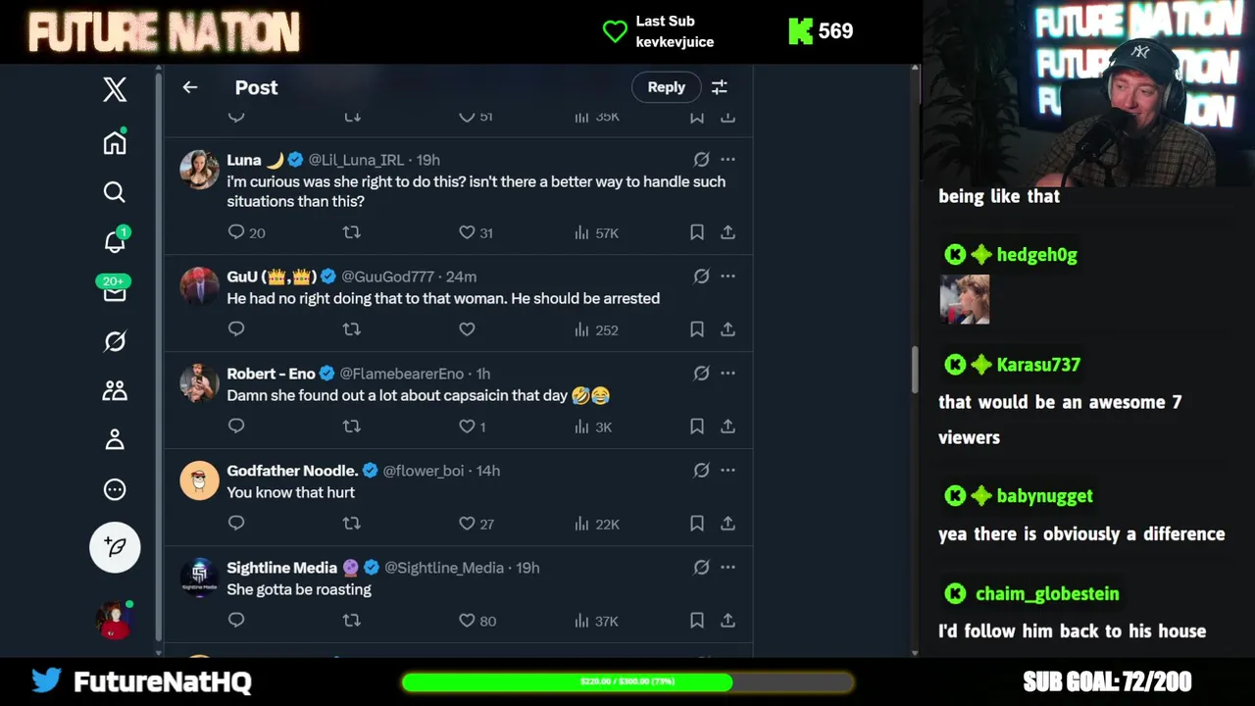This screenshot has width=1255, height=706.
Task: Like GuU's reply about being arrested
Action: [x=467, y=329]
